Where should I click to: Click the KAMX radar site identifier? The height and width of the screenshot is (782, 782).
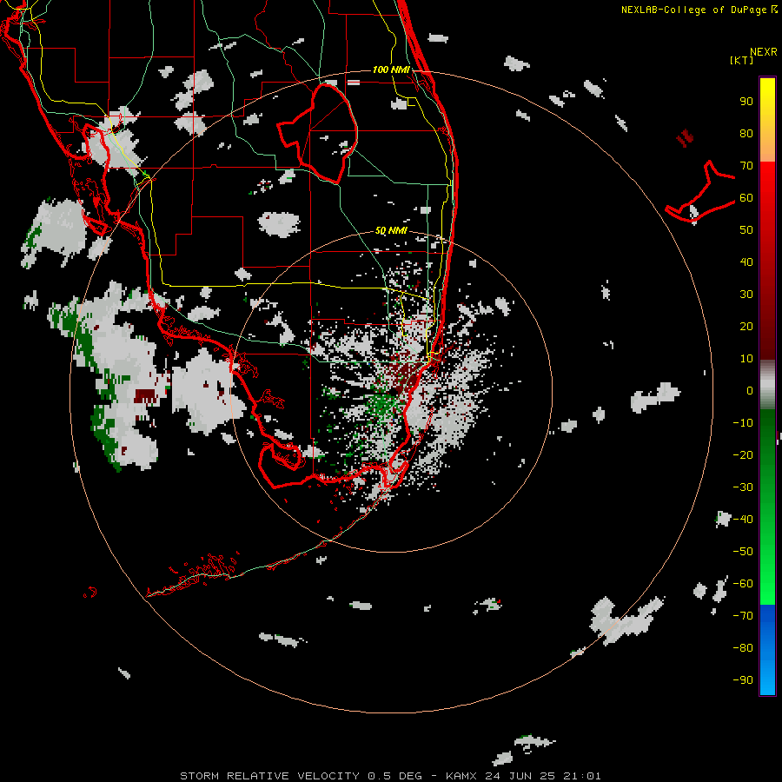point(461,776)
